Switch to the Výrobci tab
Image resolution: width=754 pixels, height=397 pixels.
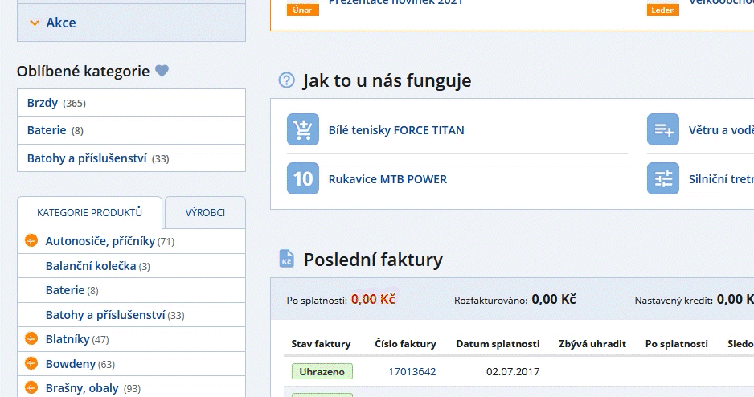(x=205, y=213)
